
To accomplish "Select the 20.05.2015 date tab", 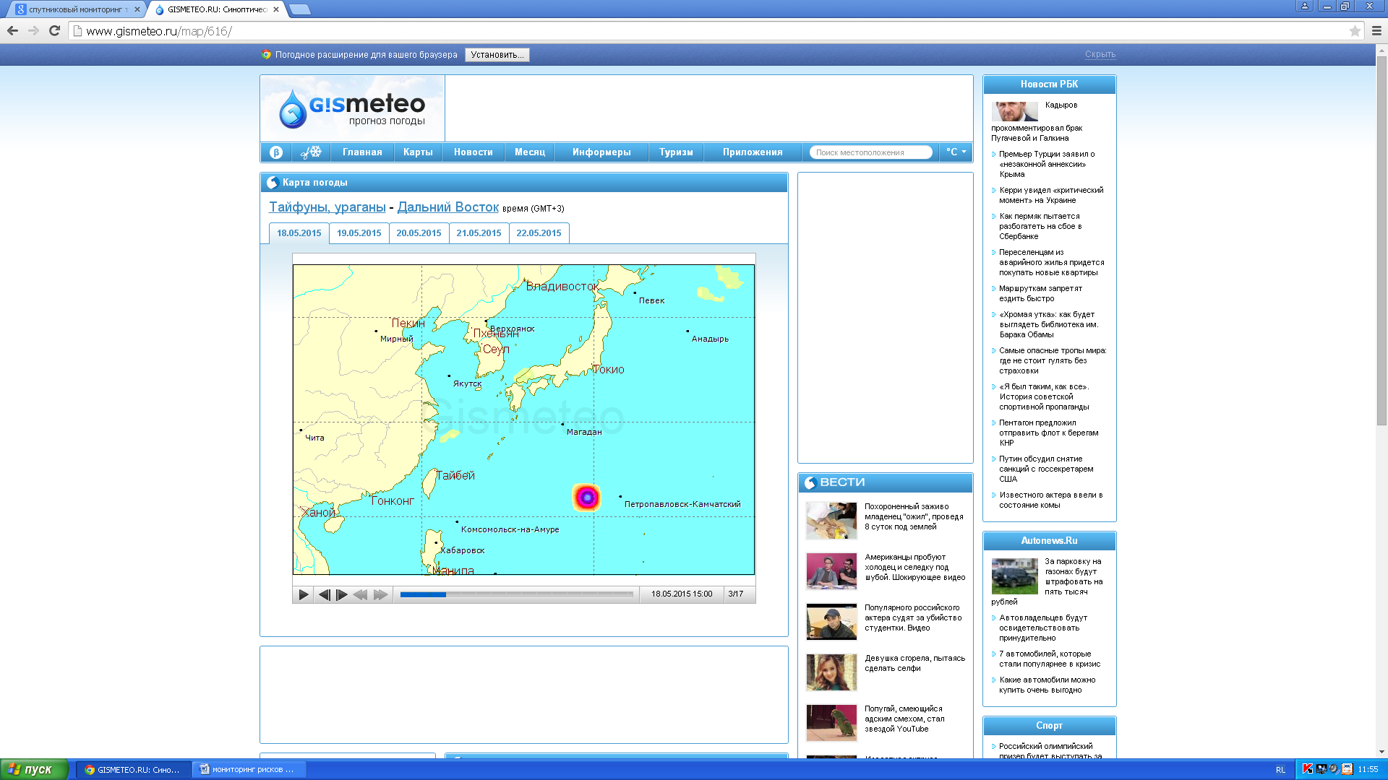I will 419,233.
